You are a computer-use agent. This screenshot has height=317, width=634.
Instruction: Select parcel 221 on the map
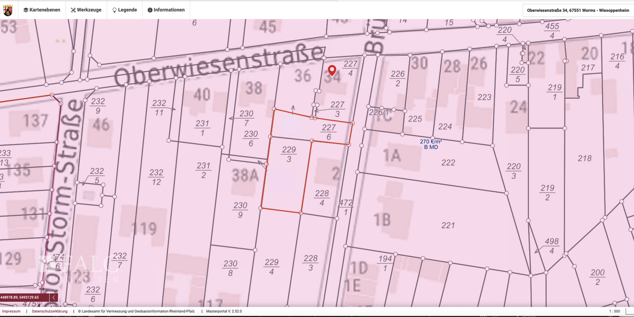[x=448, y=225]
